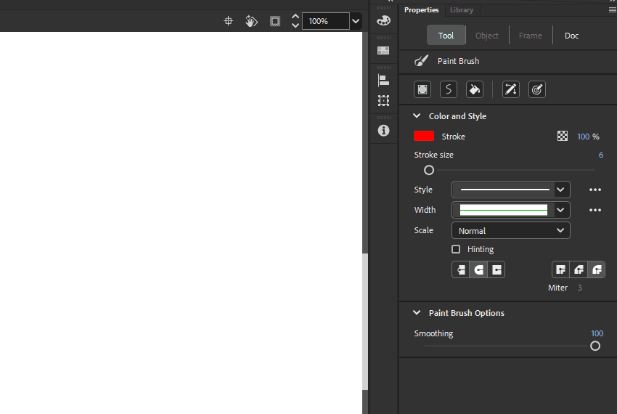Click the Paint Brush tool icon
Viewport: 617px width, 414px height.
point(422,61)
